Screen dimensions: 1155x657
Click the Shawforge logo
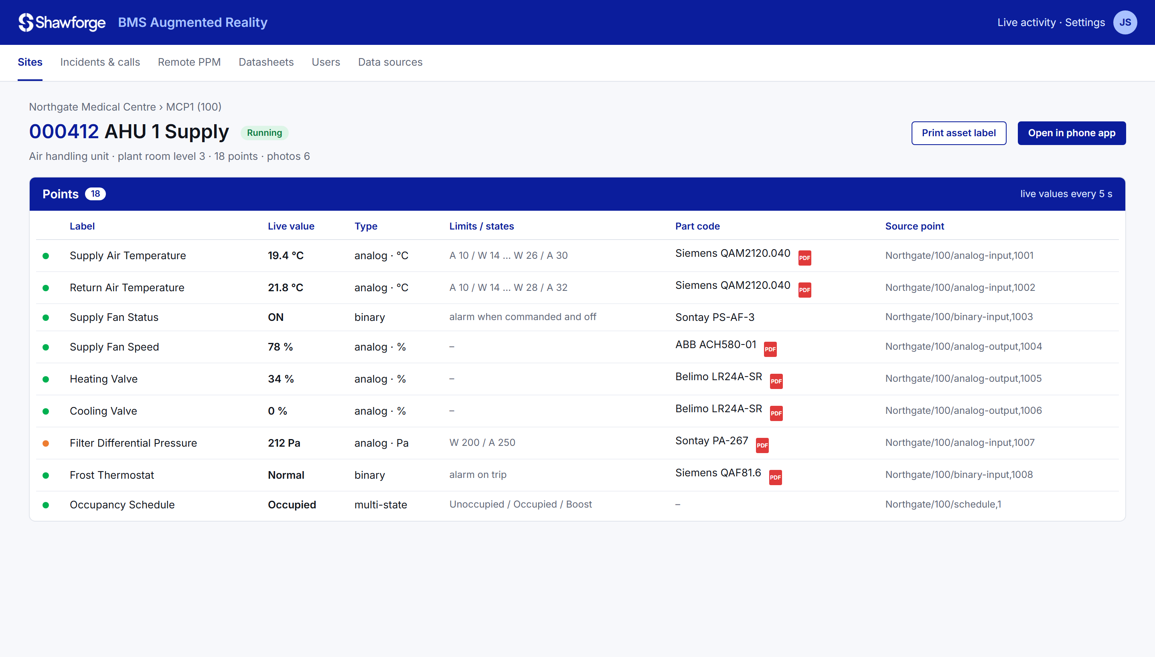point(62,22)
